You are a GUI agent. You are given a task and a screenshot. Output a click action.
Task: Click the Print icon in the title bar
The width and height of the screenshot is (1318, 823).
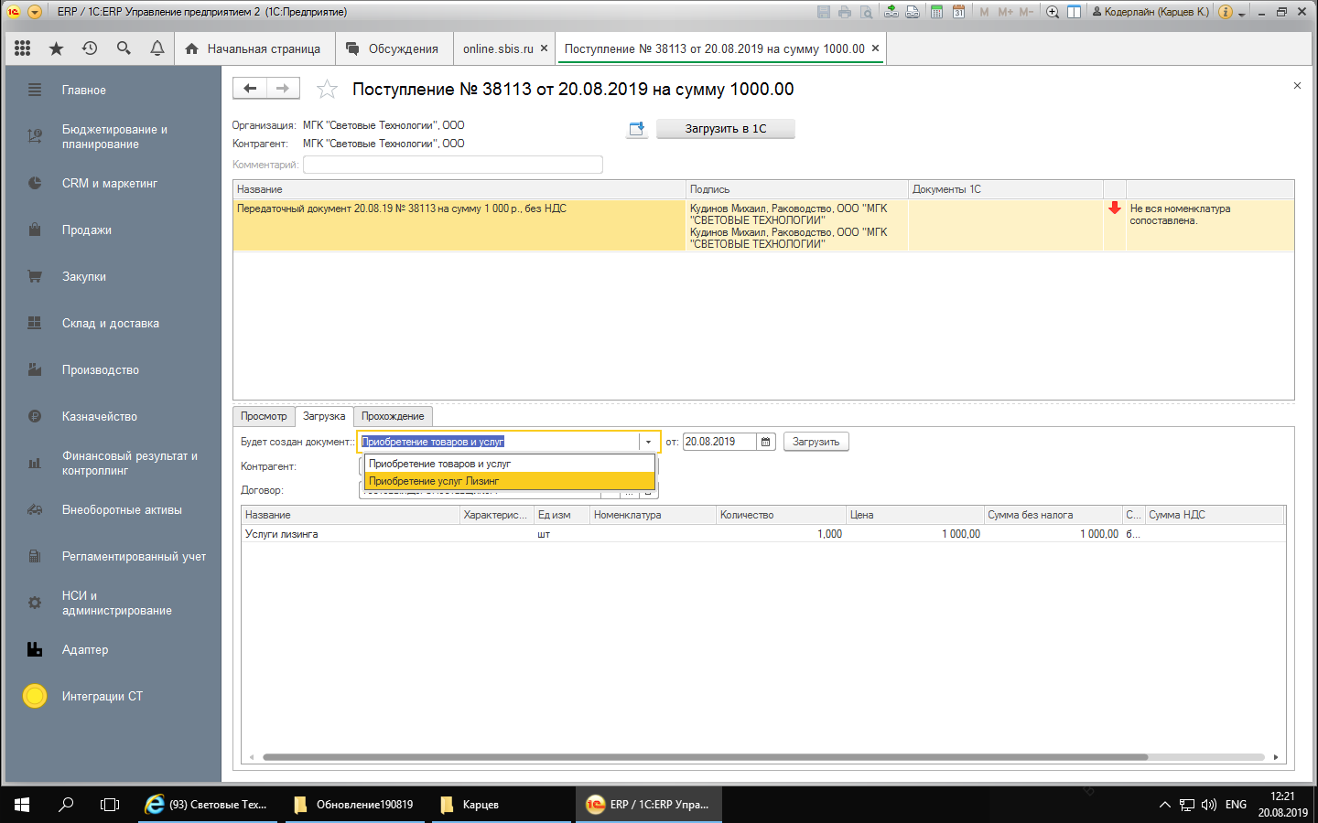click(x=845, y=12)
